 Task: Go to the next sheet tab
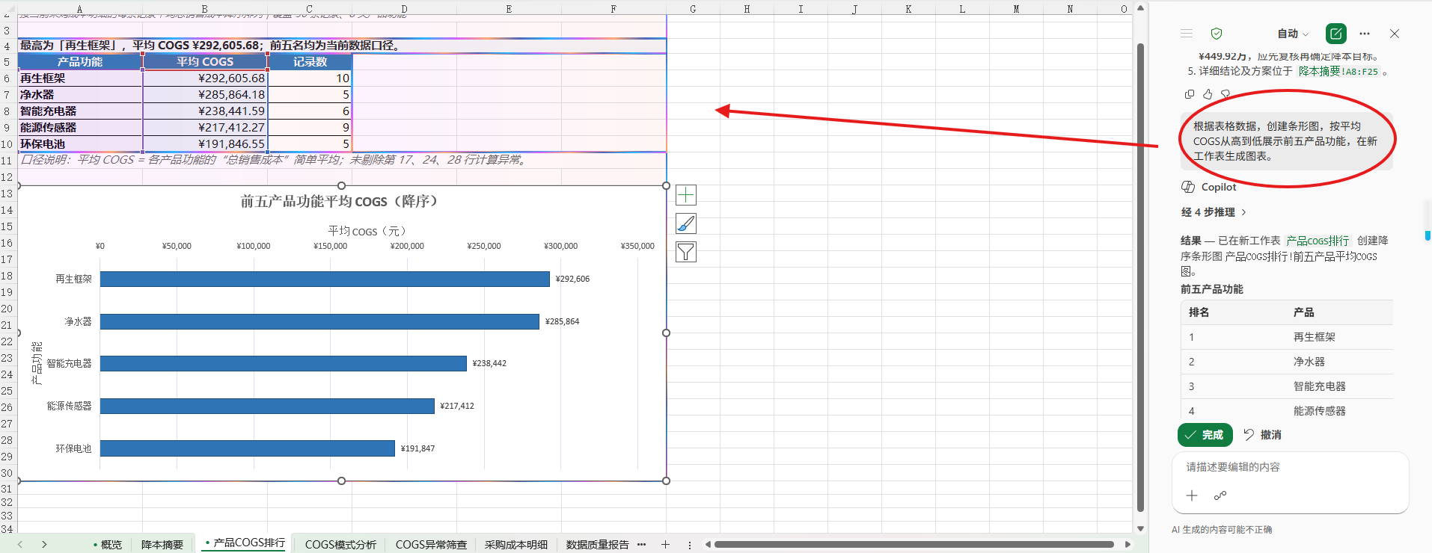[x=44, y=544]
